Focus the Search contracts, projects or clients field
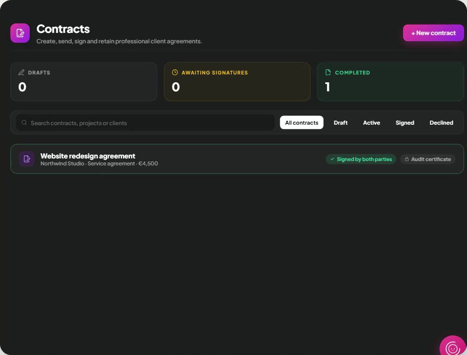Viewport: 467px width, 355px height. [x=145, y=123]
